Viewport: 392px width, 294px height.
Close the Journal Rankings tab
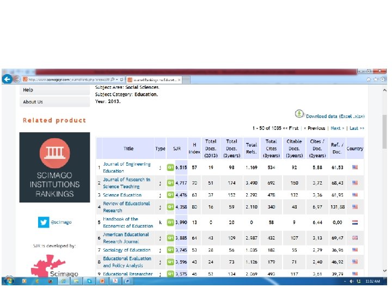179,80
